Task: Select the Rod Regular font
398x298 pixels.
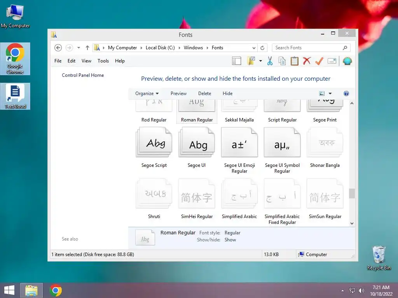Action: [154, 111]
